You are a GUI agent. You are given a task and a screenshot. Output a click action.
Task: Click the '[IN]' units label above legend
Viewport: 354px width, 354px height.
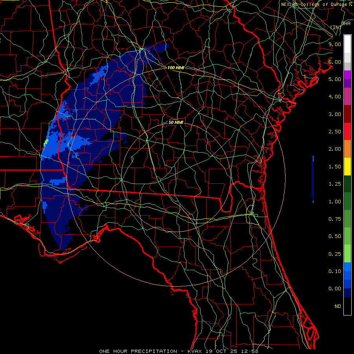pyautogui.click(x=336, y=27)
